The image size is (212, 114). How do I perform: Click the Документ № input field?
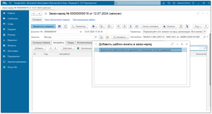pos(61,32)
